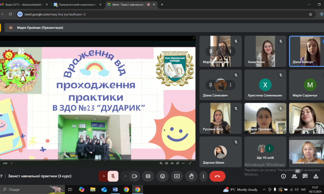The width and height of the screenshot is (324, 194).
Task: Open the emoji reactions panel
Action: (162, 176)
